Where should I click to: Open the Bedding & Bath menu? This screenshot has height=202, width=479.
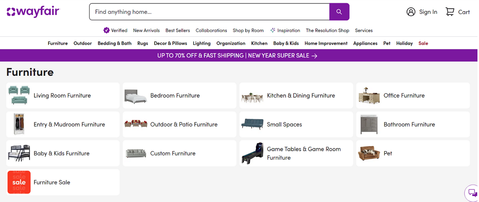[x=114, y=43]
